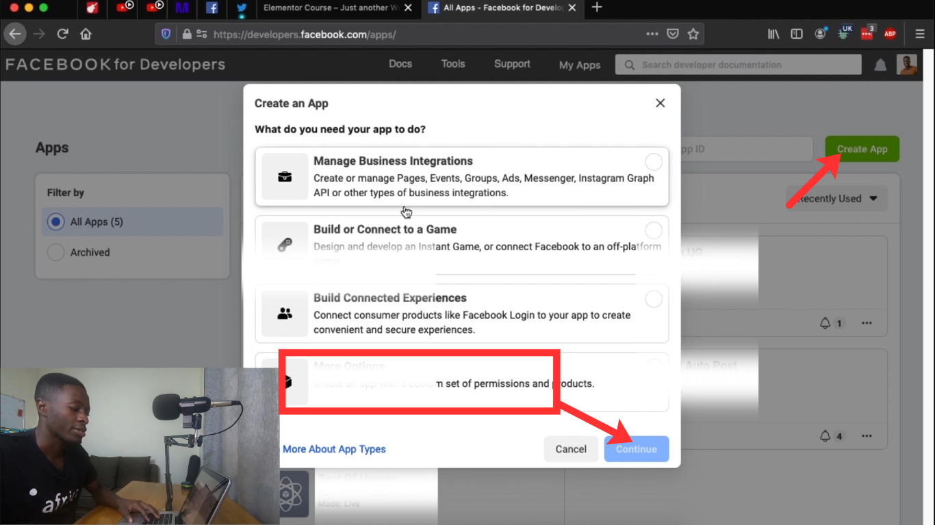Click the red extension icon with badge 3
935x525 pixels.
pos(868,32)
